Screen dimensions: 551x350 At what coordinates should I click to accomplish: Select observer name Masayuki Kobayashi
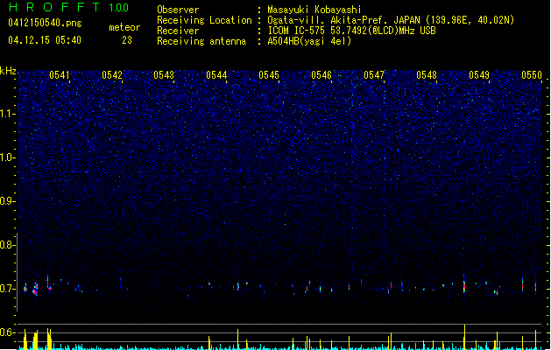point(314,10)
